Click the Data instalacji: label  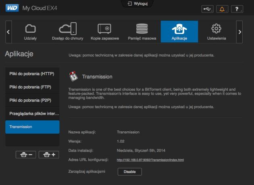(x=81, y=151)
